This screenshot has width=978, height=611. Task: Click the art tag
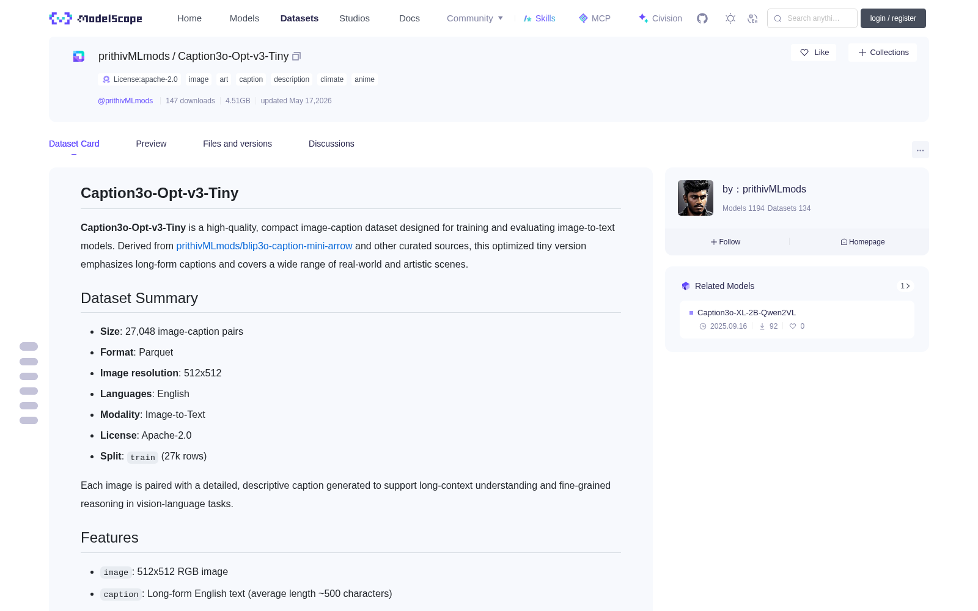point(224,79)
